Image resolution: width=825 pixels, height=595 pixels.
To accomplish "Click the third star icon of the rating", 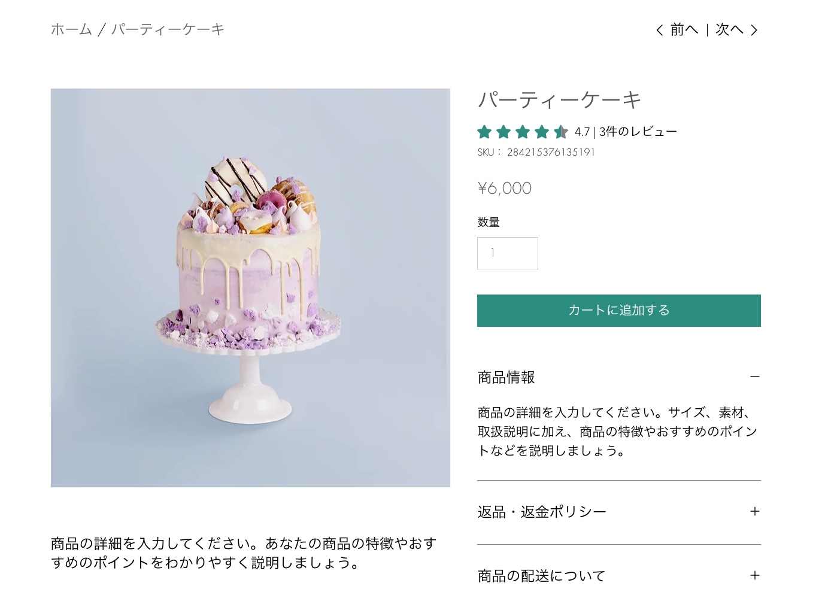I will click(522, 132).
